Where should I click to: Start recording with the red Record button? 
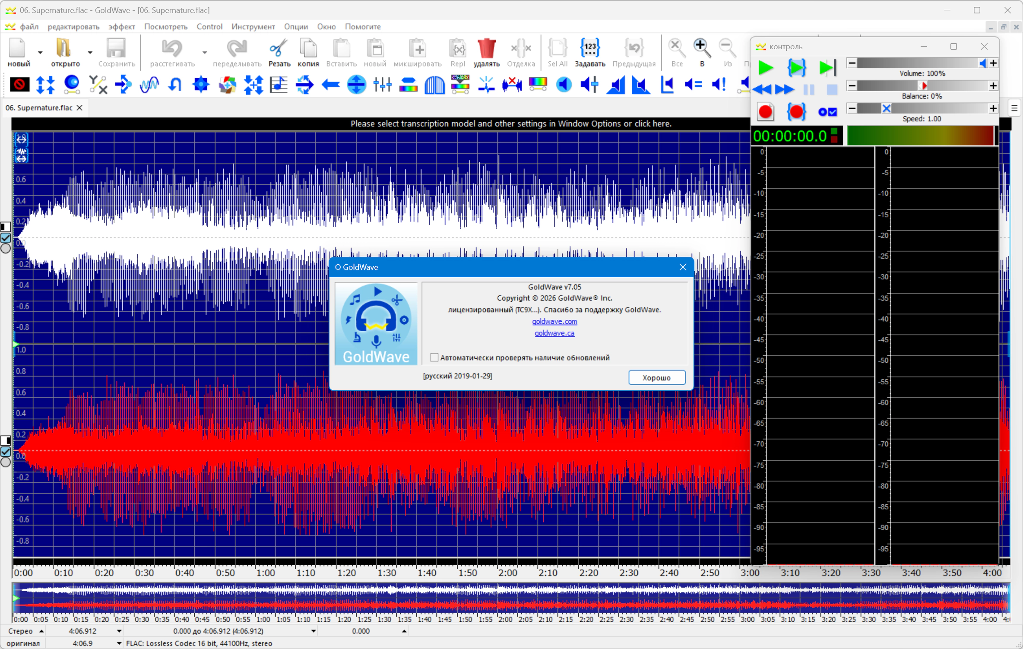pos(766,112)
